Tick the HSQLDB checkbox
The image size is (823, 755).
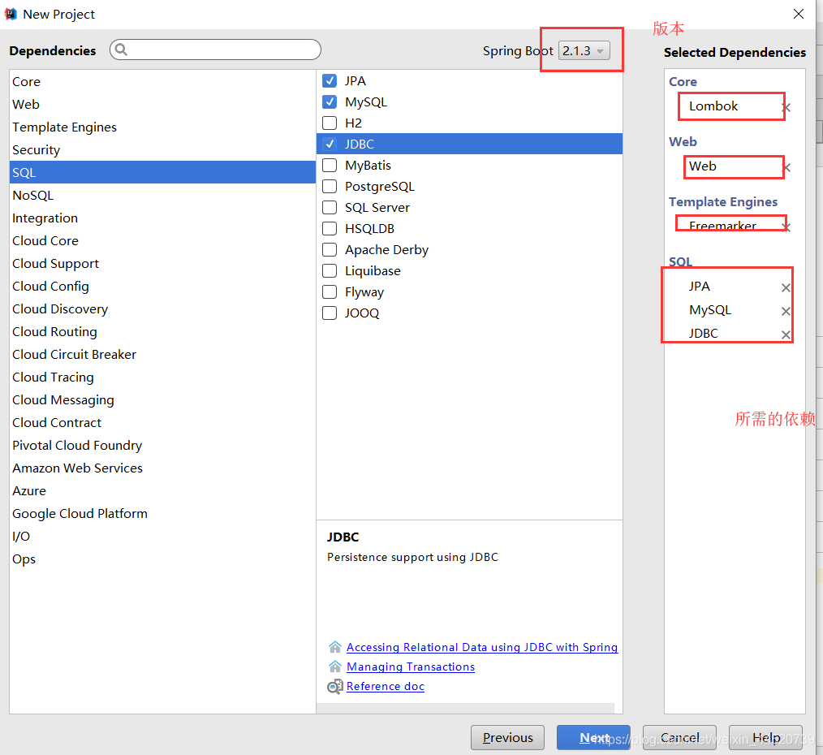click(330, 228)
